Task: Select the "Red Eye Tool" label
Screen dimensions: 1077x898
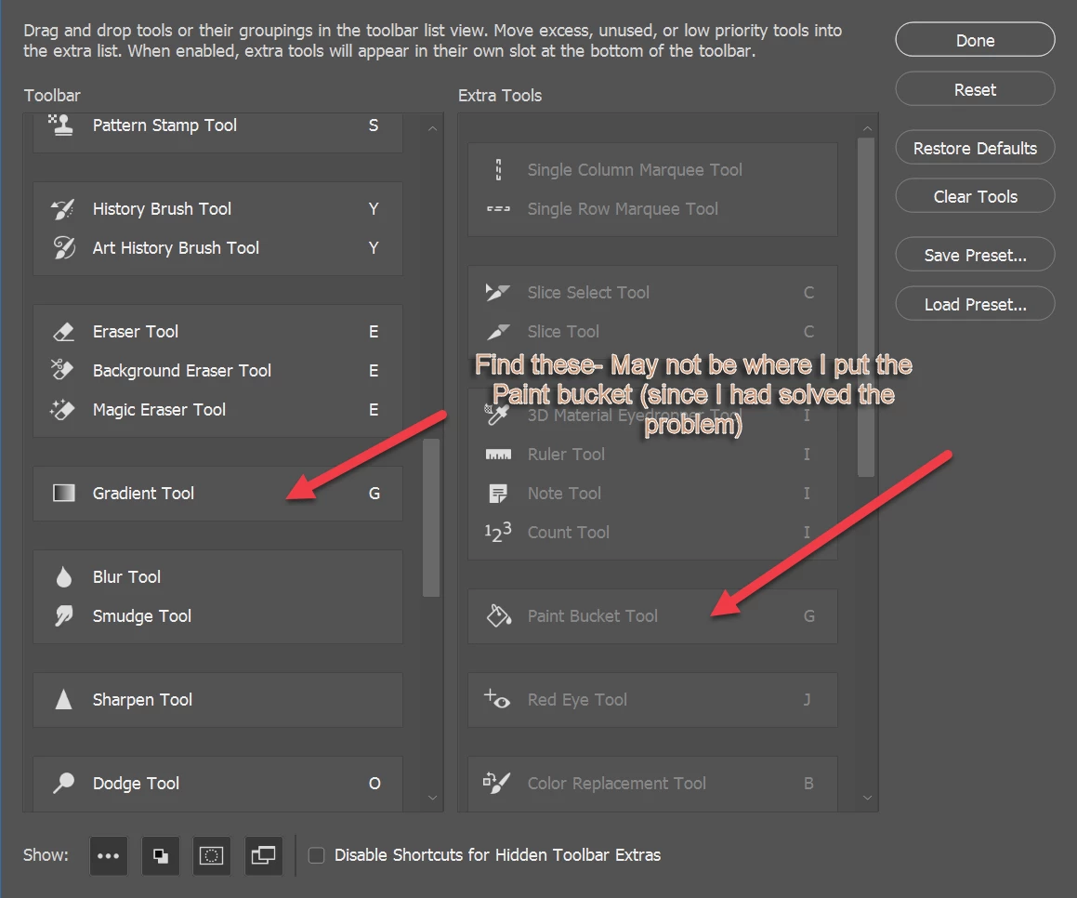Action: [x=577, y=700]
